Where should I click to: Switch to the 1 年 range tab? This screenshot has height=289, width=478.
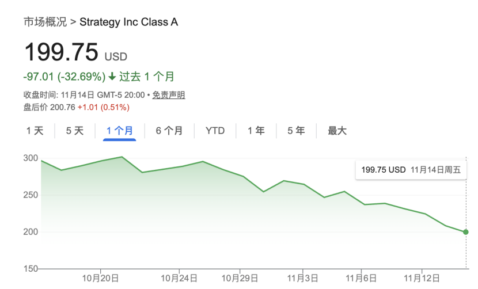(x=256, y=131)
